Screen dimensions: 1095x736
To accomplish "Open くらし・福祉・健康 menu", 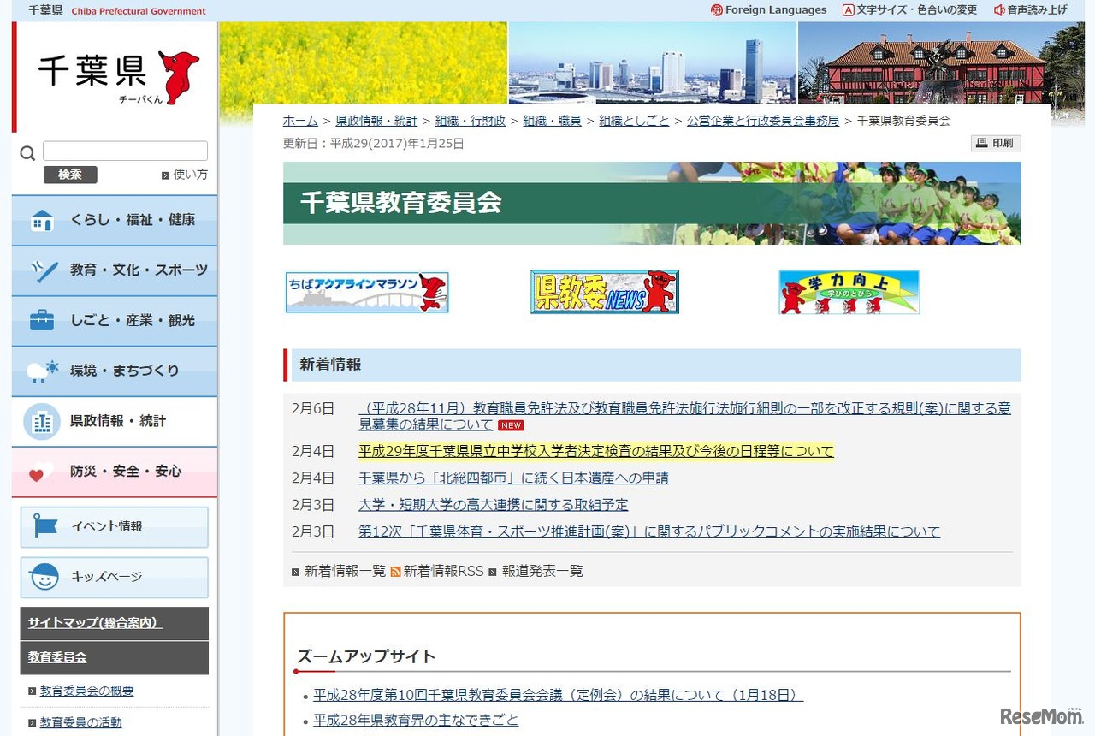I will [x=115, y=221].
